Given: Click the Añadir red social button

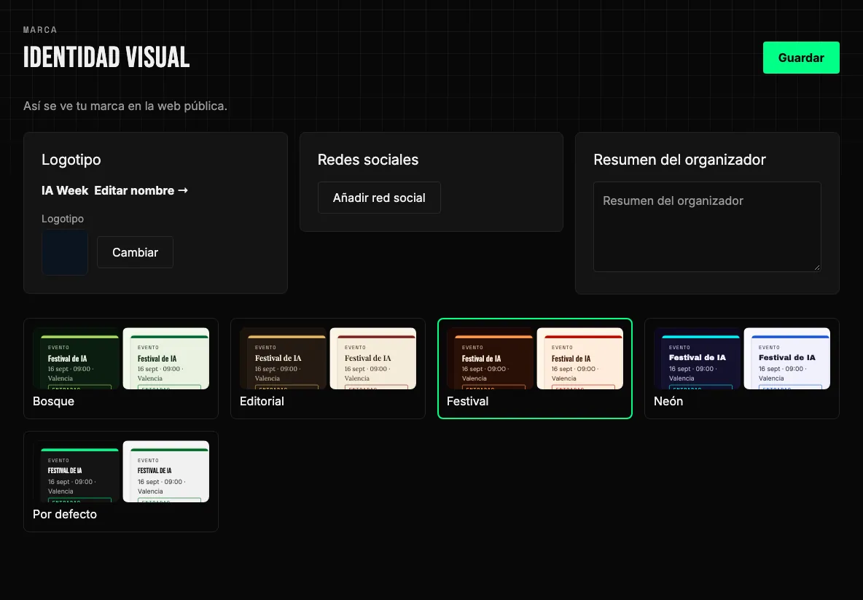Looking at the screenshot, I should tap(379, 198).
